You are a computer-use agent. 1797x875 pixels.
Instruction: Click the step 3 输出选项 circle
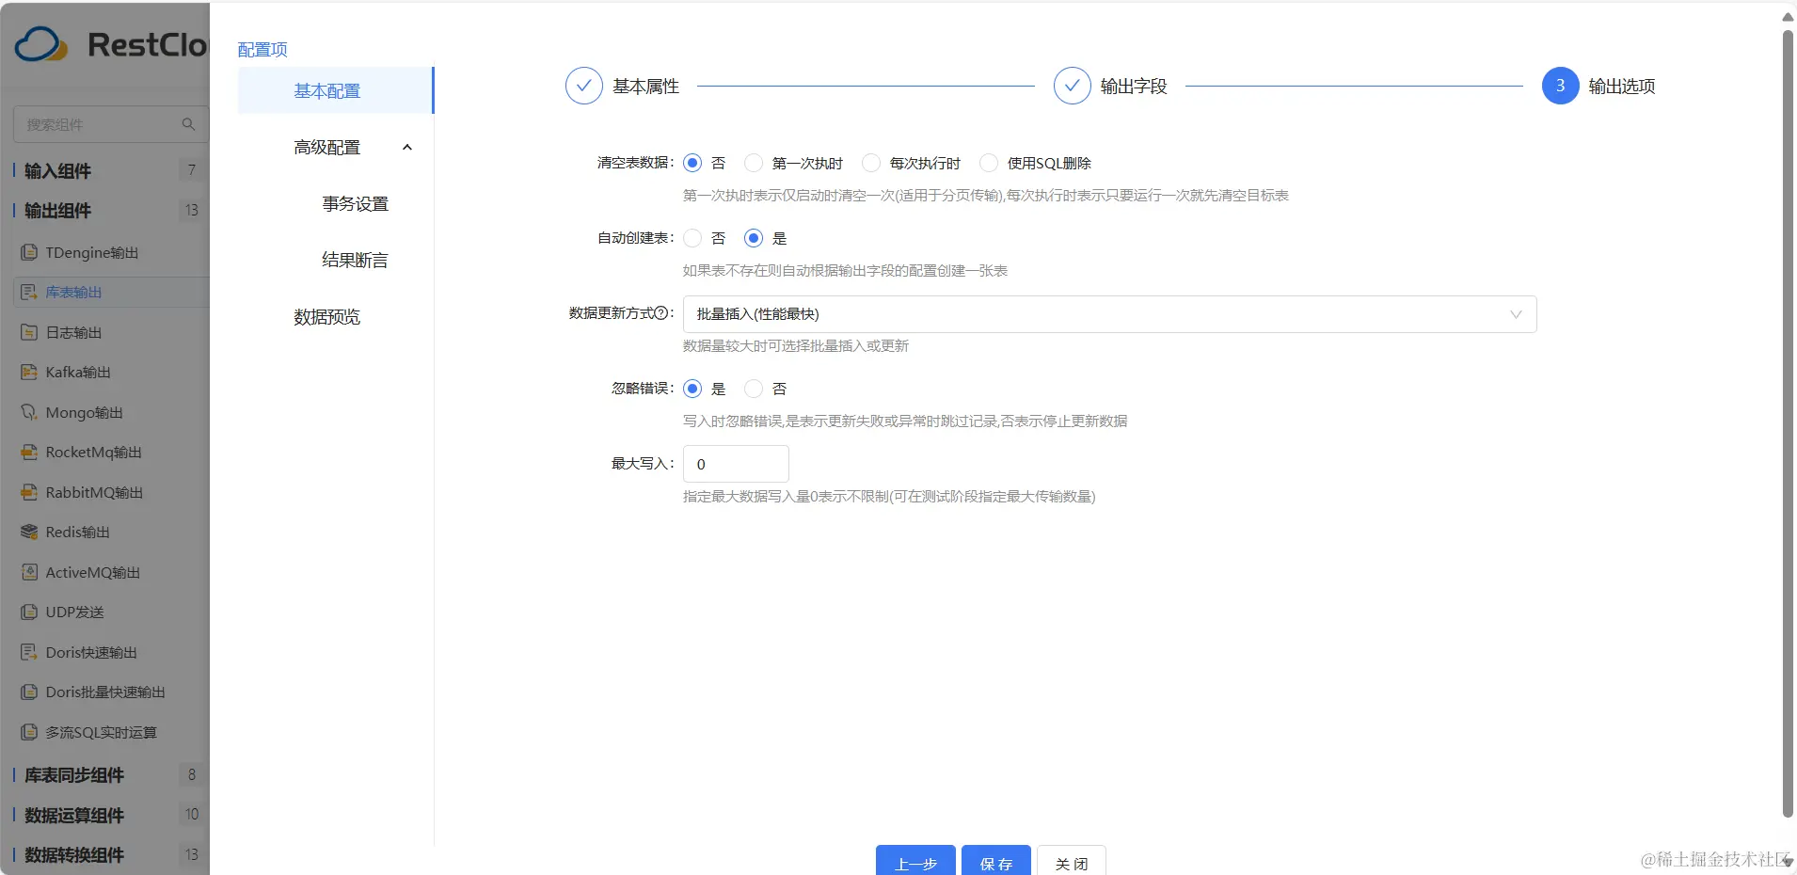point(1560,86)
